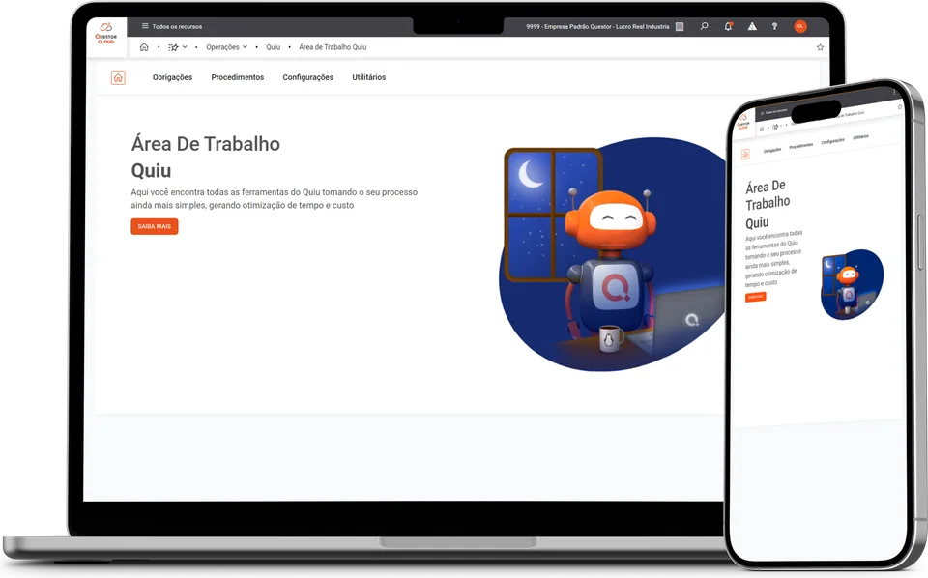Click the Questor Cloud logo on laptop

(x=106, y=34)
